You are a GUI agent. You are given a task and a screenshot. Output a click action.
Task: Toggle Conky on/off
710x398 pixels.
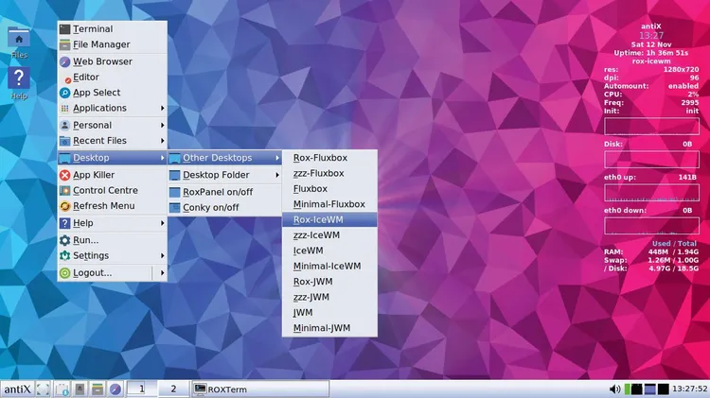[210, 207]
